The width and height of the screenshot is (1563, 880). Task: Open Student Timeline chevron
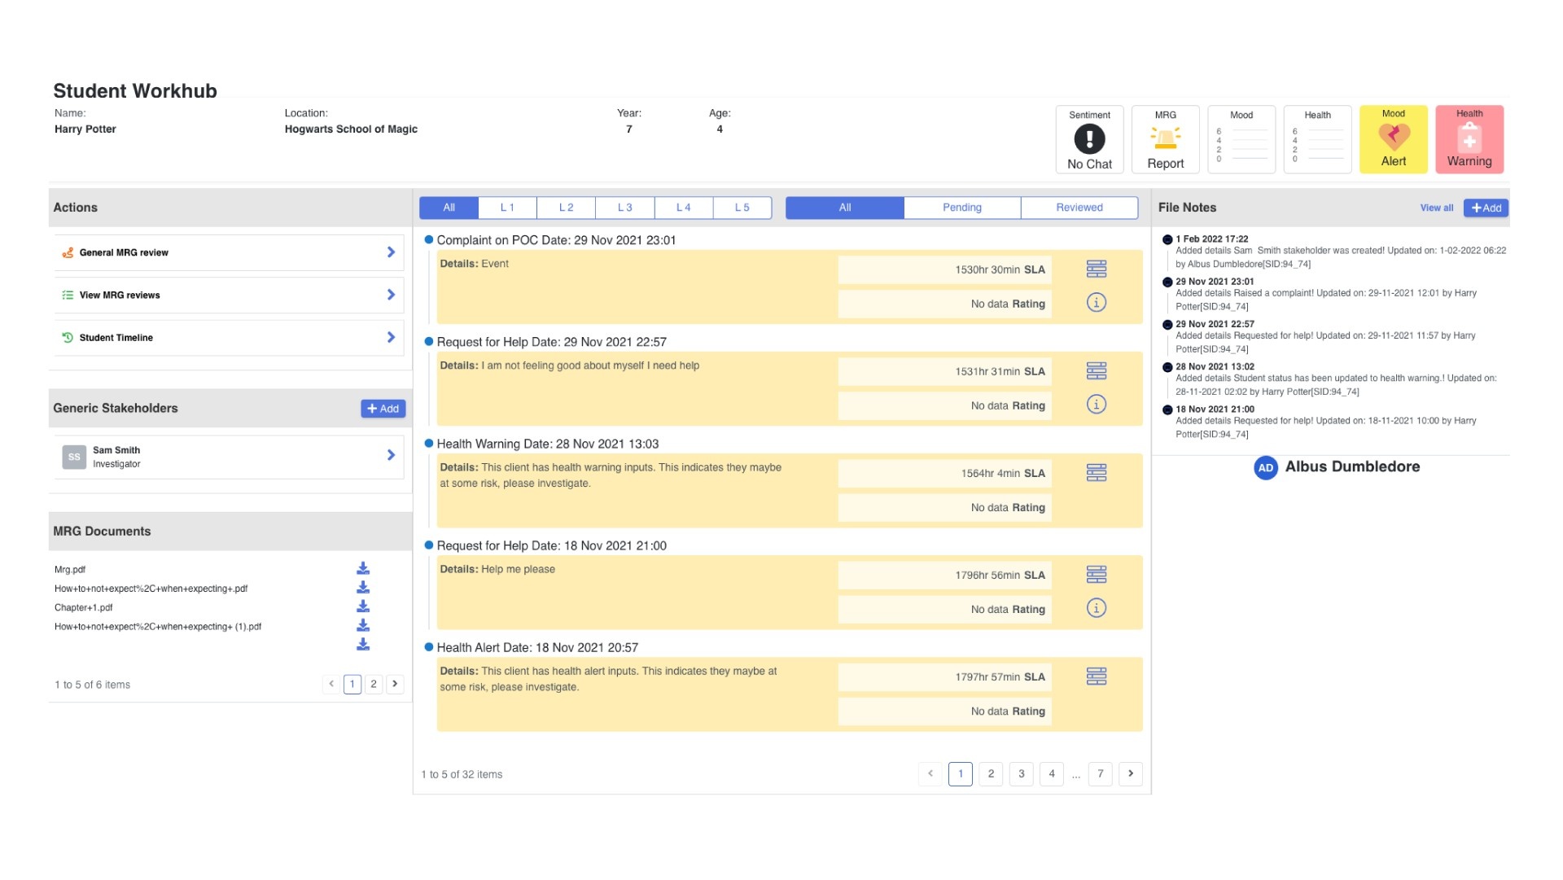coord(391,337)
